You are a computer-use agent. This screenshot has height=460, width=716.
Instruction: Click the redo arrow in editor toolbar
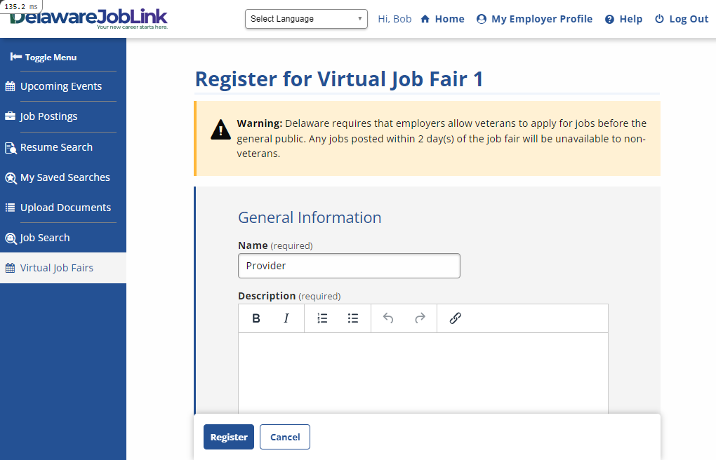pyautogui.click(x=420, y=318)
